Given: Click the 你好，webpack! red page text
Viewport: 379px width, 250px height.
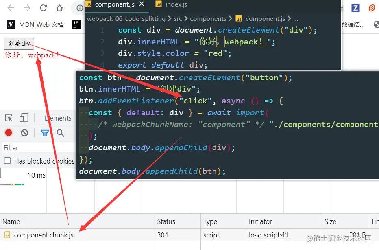Looking at the screenshot, I should (x=31, y=55).
